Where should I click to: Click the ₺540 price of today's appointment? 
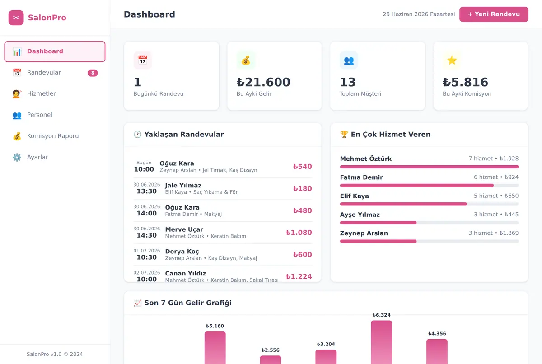pos(303,167)
